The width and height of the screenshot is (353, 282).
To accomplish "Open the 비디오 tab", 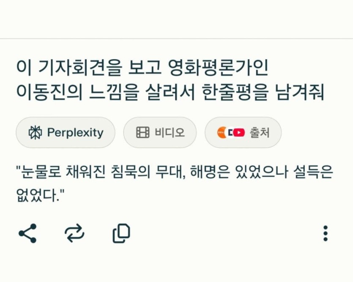I will pos(160,133).
